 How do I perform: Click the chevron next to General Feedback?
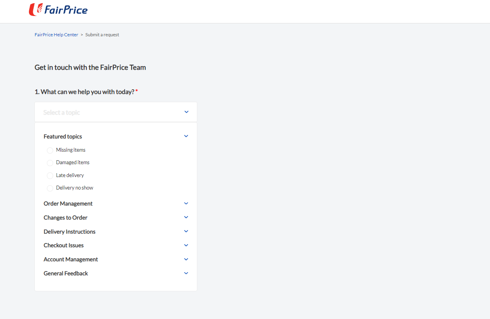point(186,273)
